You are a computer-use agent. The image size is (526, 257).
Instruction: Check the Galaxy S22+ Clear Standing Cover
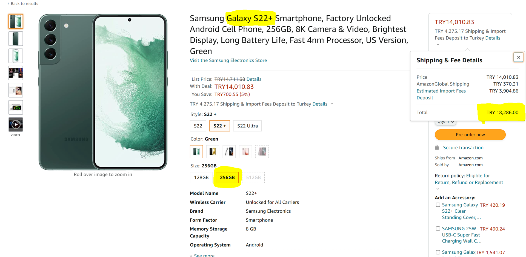click(438, 205)
